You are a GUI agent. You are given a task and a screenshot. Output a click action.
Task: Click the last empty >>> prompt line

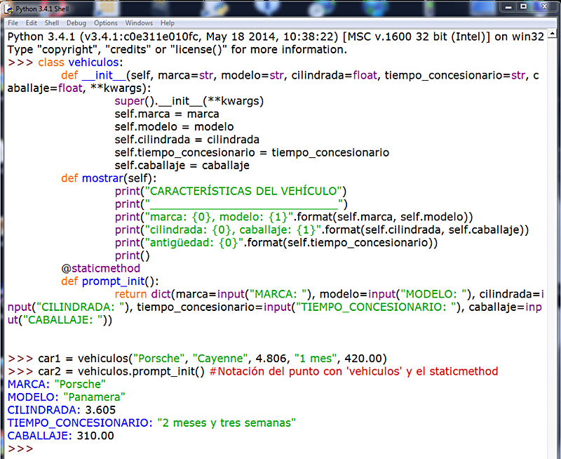20,448
